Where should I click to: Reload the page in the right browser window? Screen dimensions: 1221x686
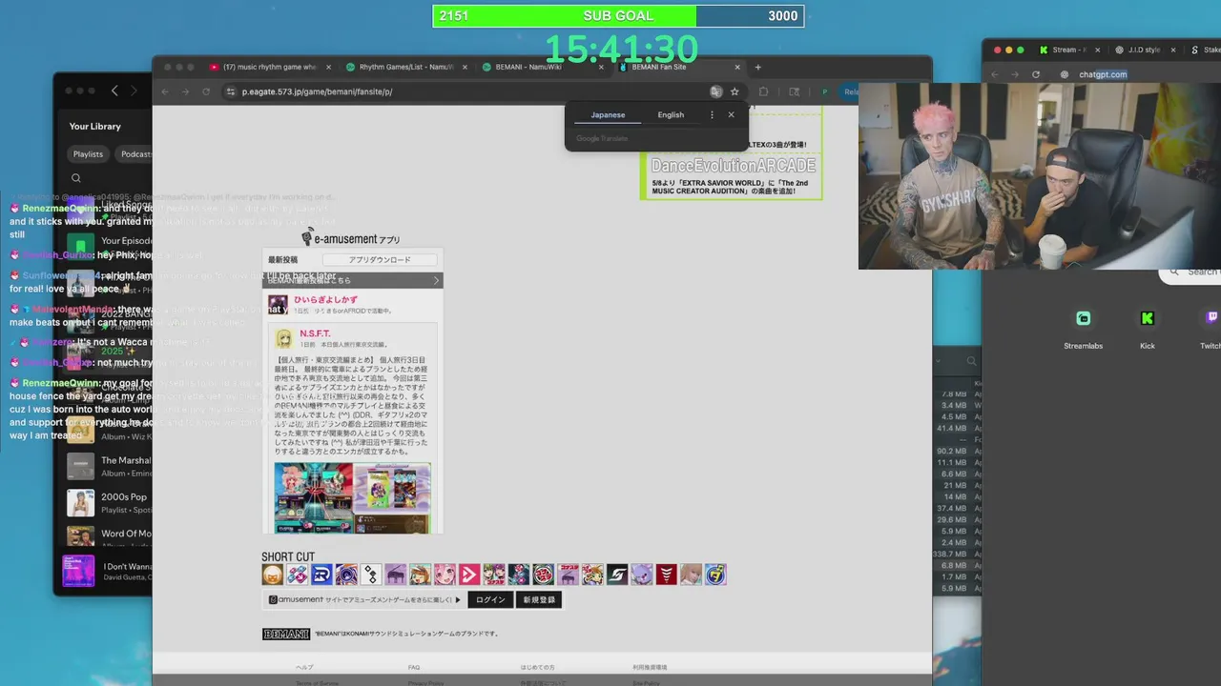[x=1036, y=74]
